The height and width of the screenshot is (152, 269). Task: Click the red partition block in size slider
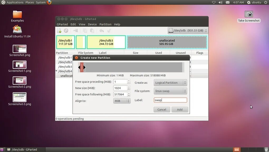pos(82,67)
